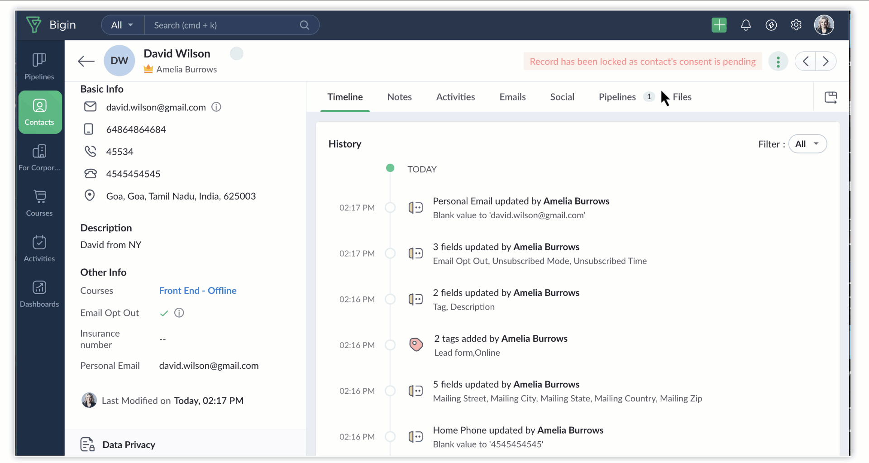The image size is (869, 463).
Task: Switch to the Notes tab
Action: [x=399, y=97]
